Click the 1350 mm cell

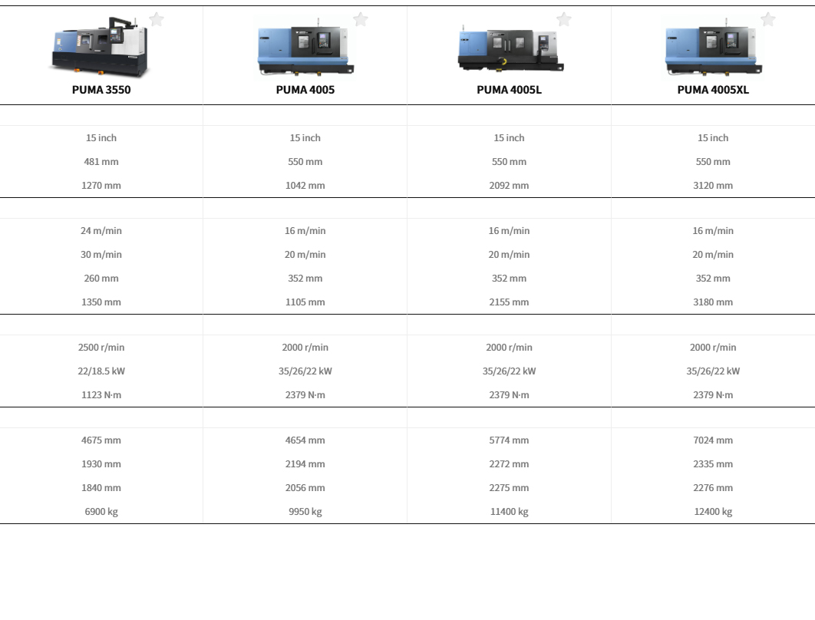point(101,302)
